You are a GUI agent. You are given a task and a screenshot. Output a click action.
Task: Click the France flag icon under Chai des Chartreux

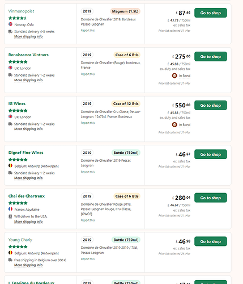(10, 209)
